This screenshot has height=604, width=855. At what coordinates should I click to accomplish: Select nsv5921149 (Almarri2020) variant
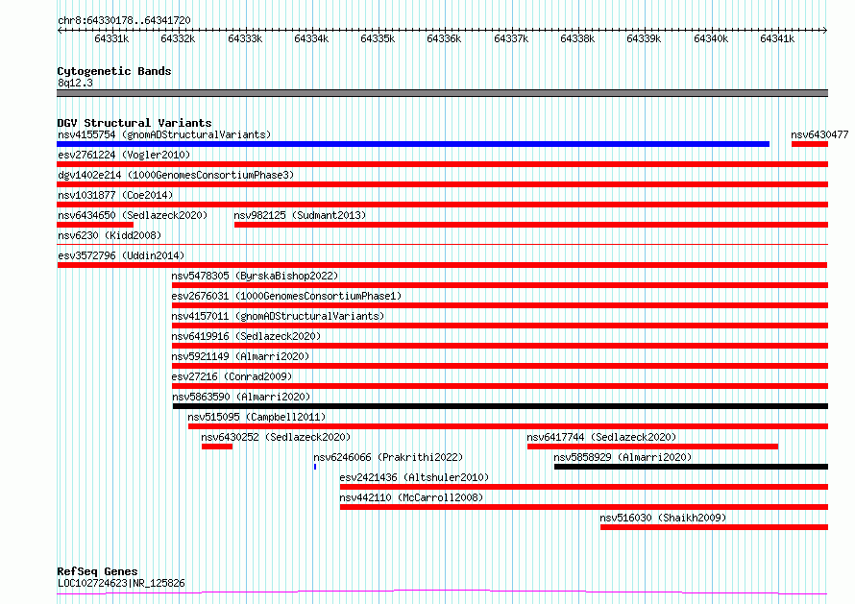(x=240, y=356)
